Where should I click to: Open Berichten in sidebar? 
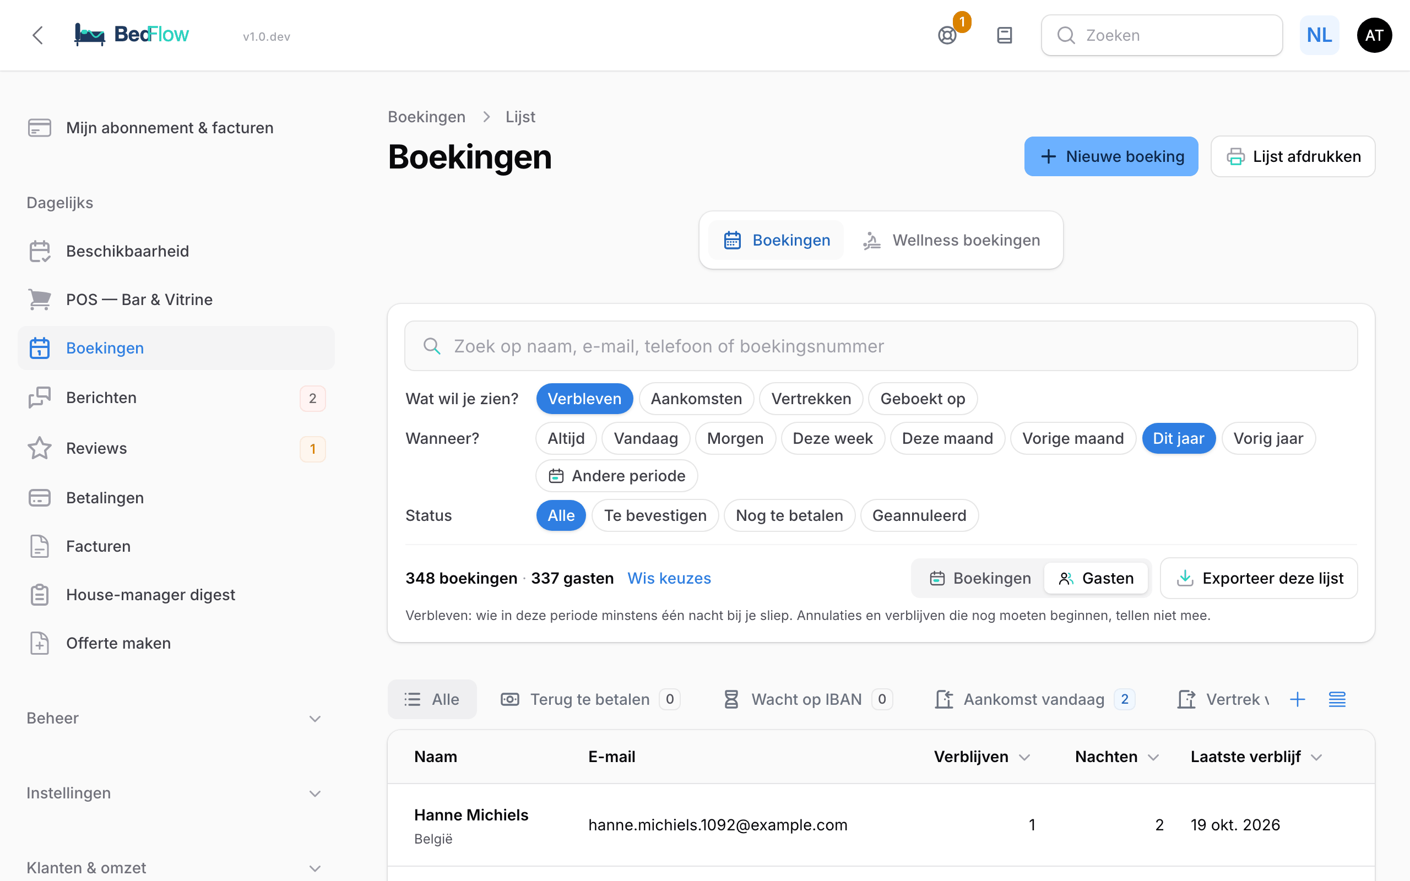pyautogui.click(x=176, y=398)
